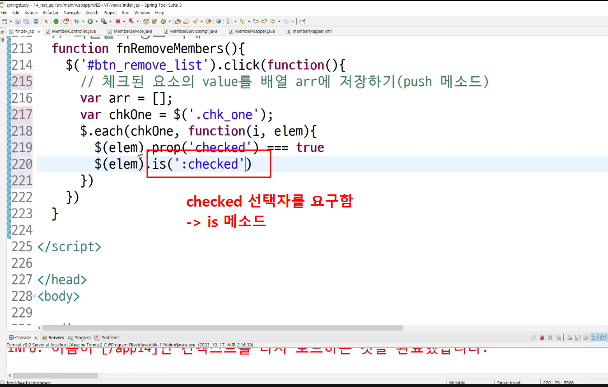Close the index.jsp editor tab
Screen dimensions: 608x387
(x=39, y=32)
